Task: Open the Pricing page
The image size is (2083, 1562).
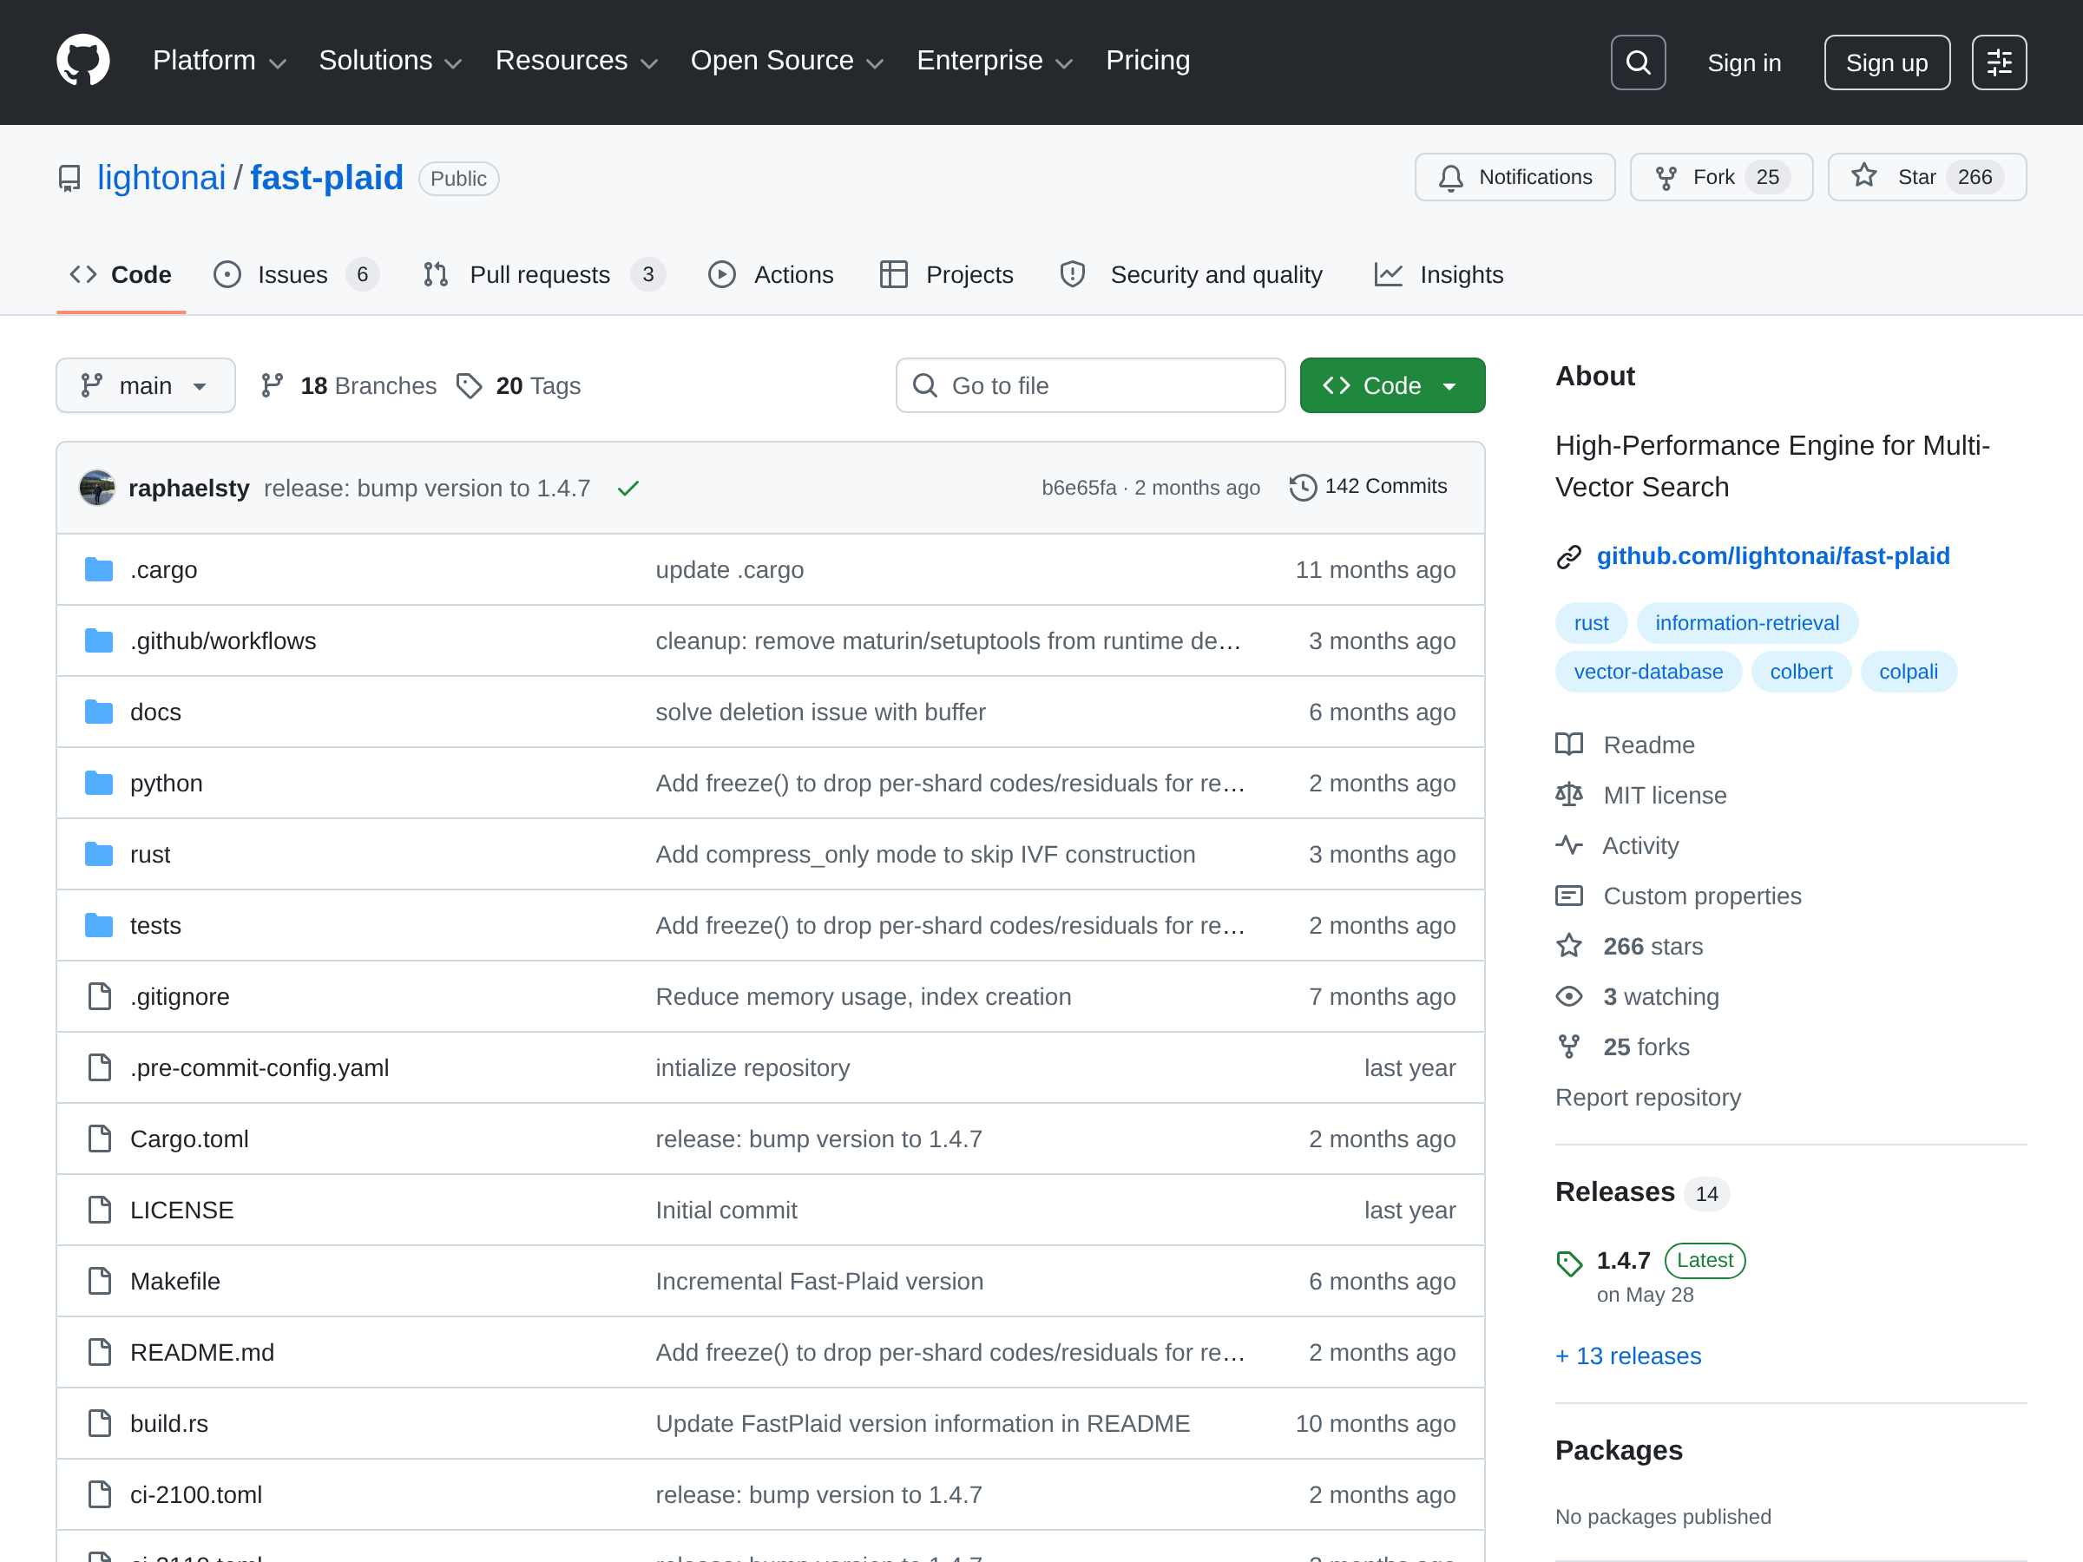Action: (1147, 62)
